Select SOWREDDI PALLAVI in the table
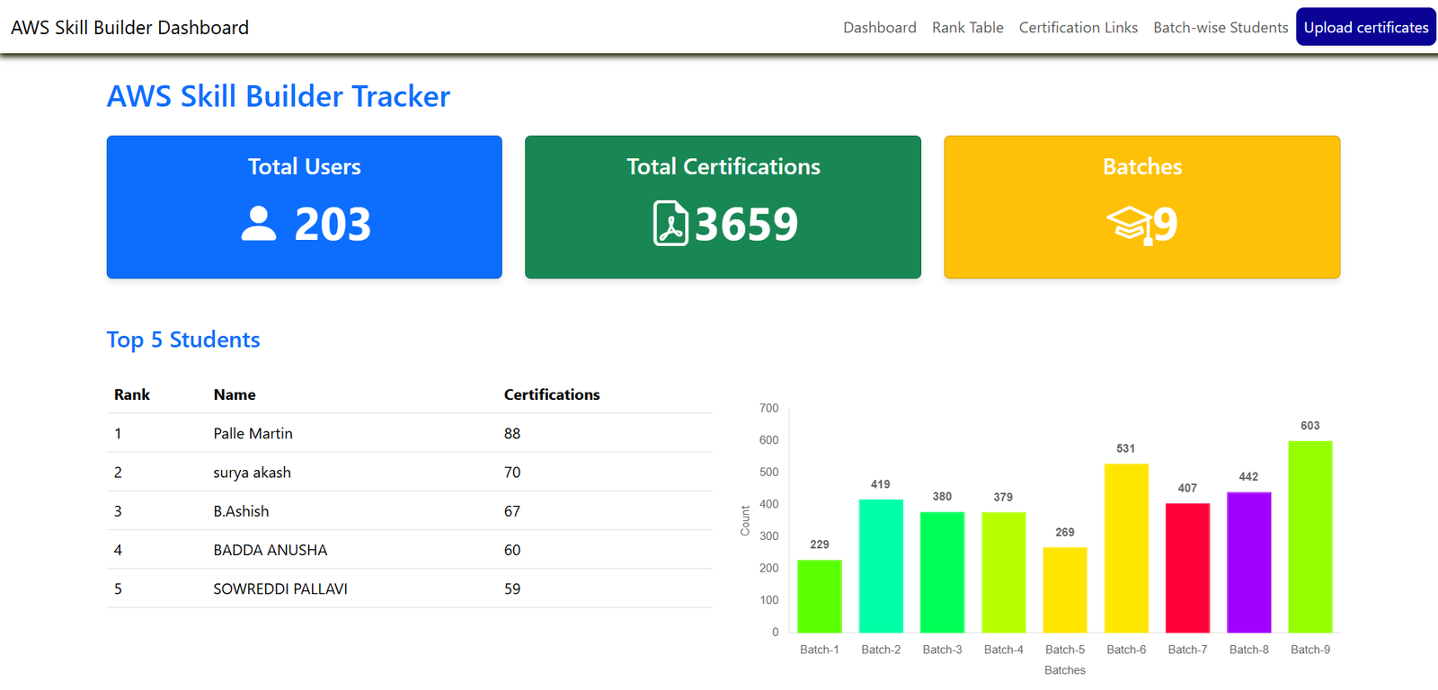1438x690 pixels. click(280, 588)
